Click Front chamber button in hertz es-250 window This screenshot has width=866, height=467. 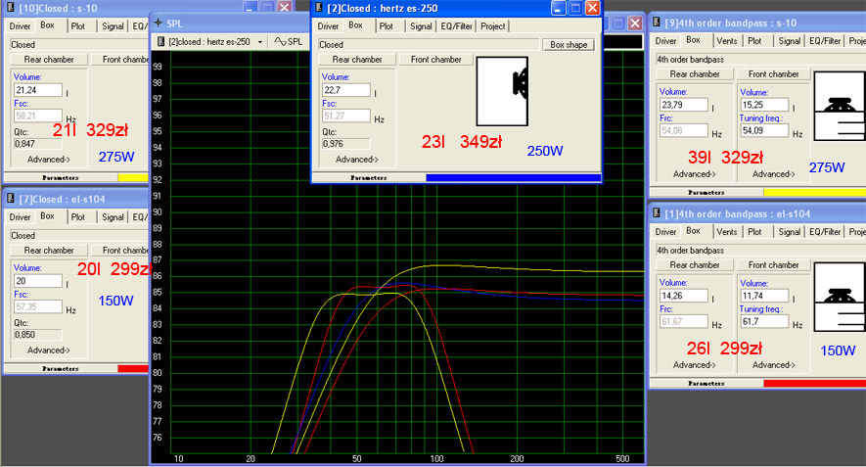[x=435, y=60]
